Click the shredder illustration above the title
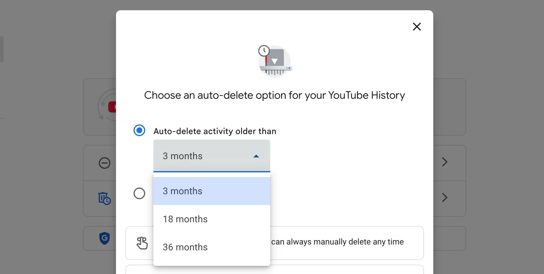This screenshot has height=274, width=544. (275, 61)
